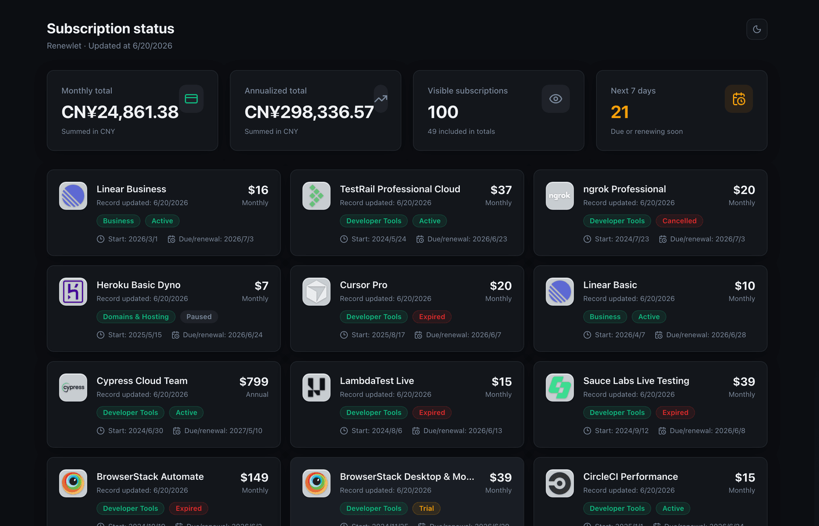Click the visible subscriptions count 100
This screenshot has height=526, width=819.
(x=443, y=112)
